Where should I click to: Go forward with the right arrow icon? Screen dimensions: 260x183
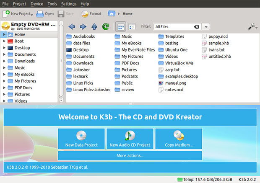pyautogui.click(x=83, y=26)
